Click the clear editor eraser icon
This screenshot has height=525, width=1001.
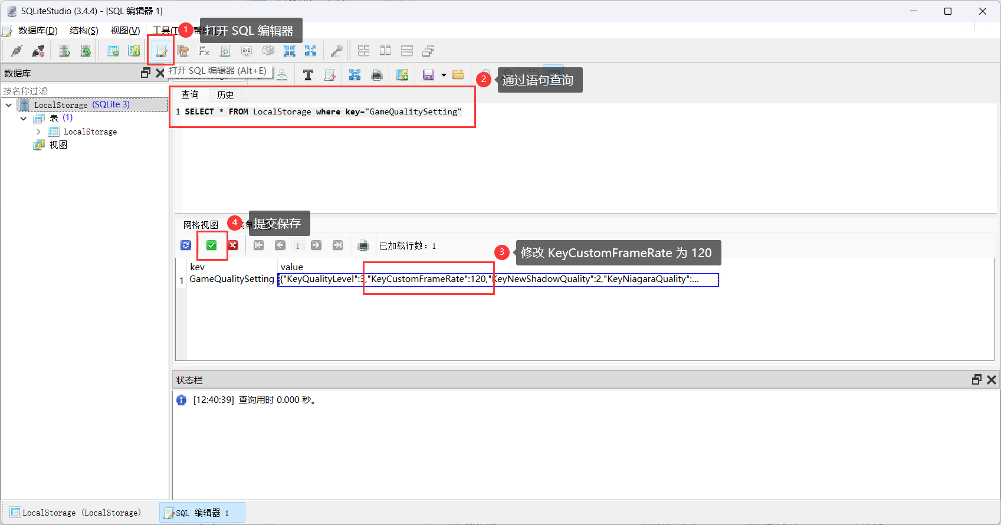point(330,75)
